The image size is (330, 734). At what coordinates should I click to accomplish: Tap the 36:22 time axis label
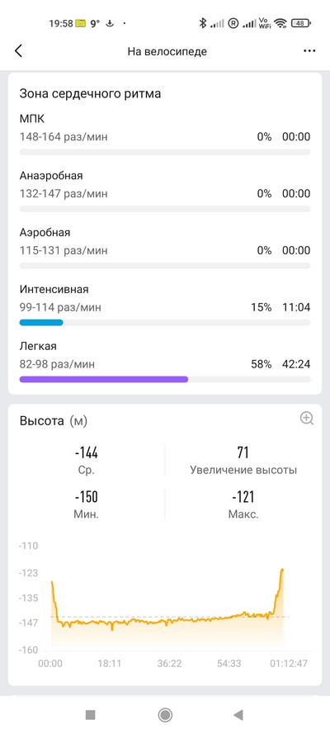[x=169, y=663]
